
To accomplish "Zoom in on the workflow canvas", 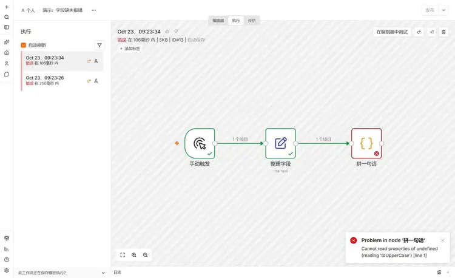I will coord(134,255).
